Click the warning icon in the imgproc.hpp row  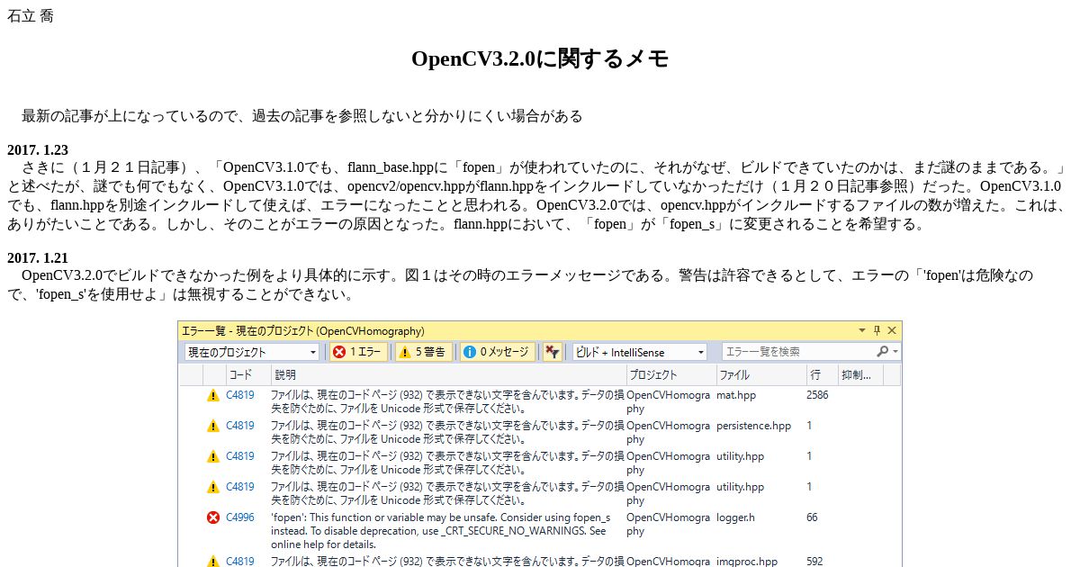coord(212,561)
